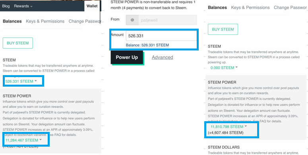
Task: Click the patjewell From username field
Action: [x=168, y=20]
